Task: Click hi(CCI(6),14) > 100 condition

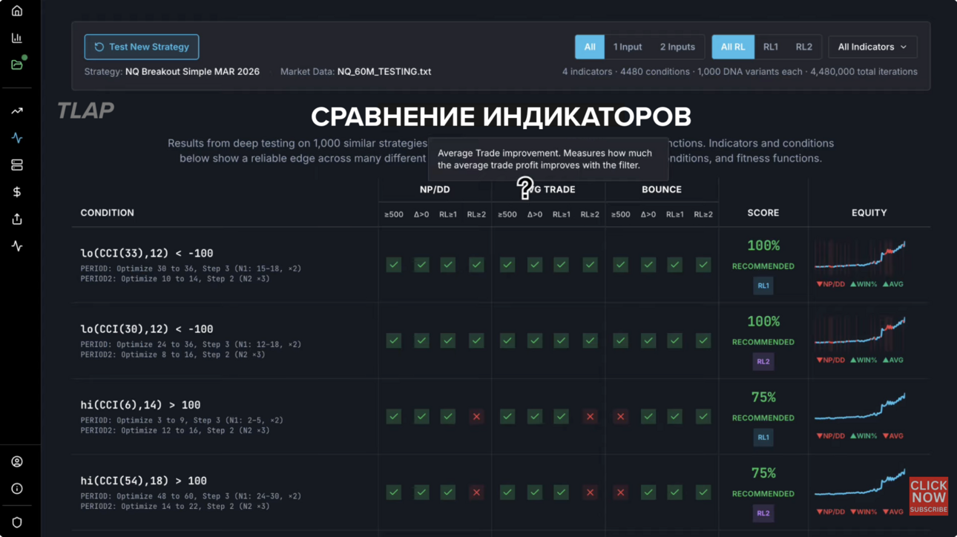Action: [x=141, y=405]
